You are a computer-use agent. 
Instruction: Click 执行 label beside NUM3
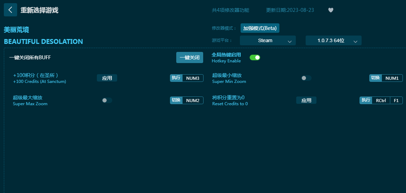176,78
